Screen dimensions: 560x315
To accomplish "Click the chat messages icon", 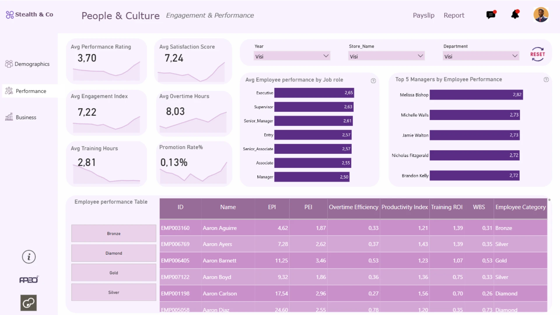I will coord(491,15).
